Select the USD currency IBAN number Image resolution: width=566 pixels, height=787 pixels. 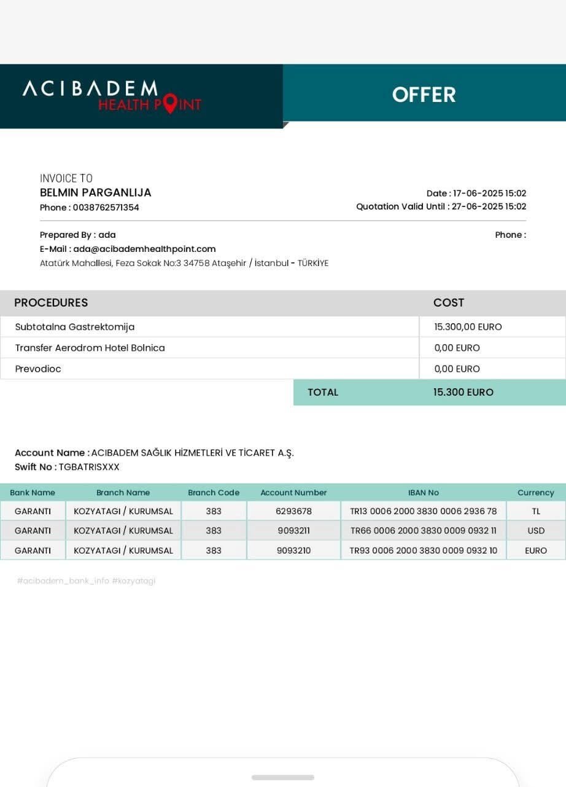coord(424,531)
